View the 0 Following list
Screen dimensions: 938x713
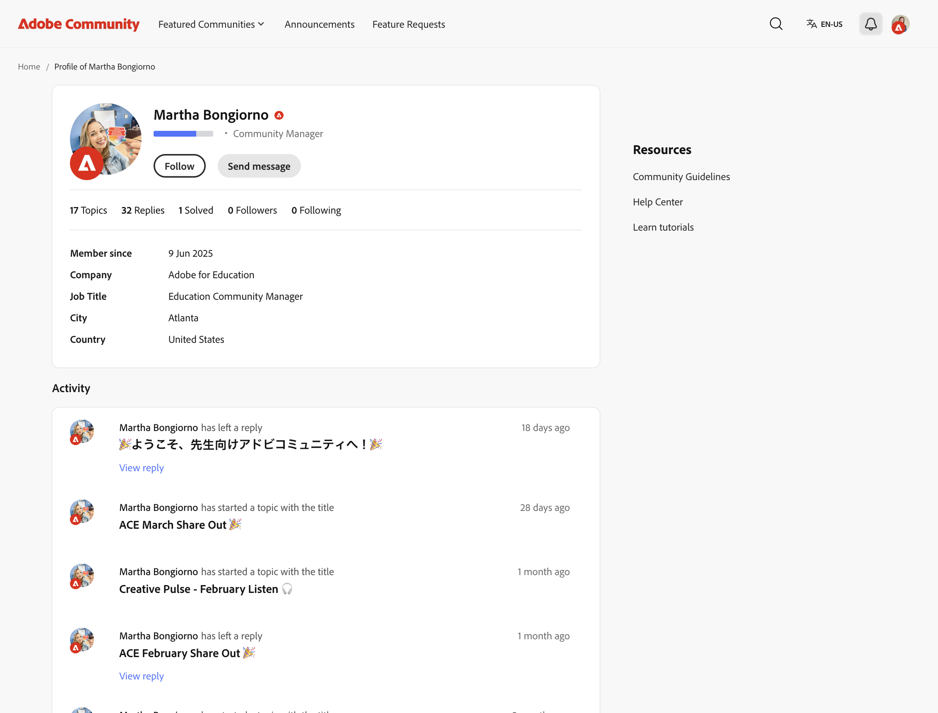click(x=316, y=210)
